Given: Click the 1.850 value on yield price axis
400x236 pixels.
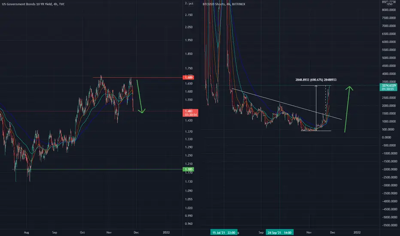Looking at the screenshot, I should click(x=189, y=54).
